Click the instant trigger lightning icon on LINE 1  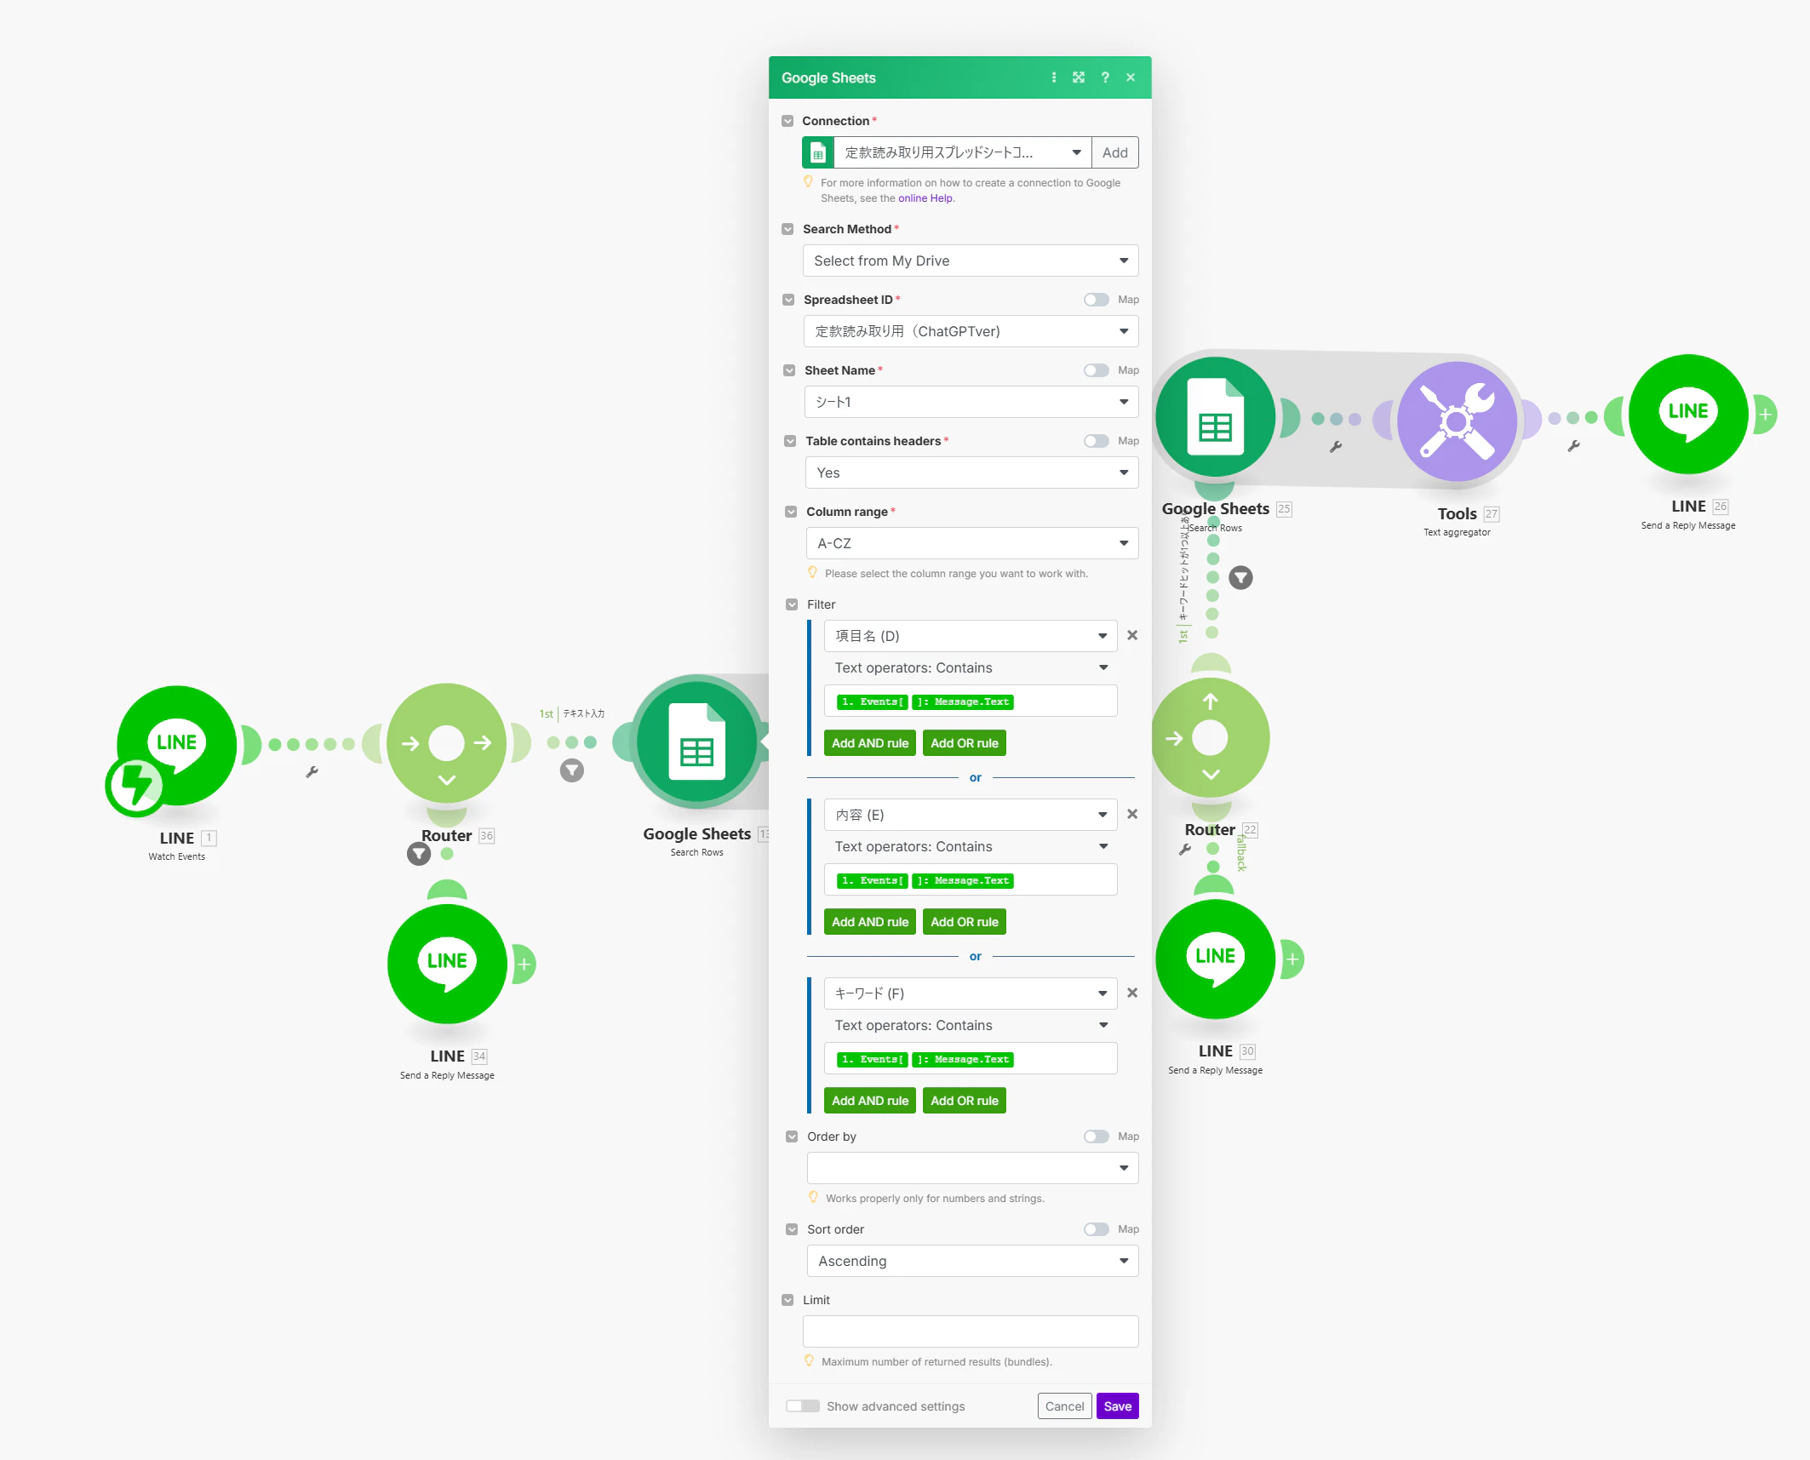pyautogui.click(x=135, y=786)
